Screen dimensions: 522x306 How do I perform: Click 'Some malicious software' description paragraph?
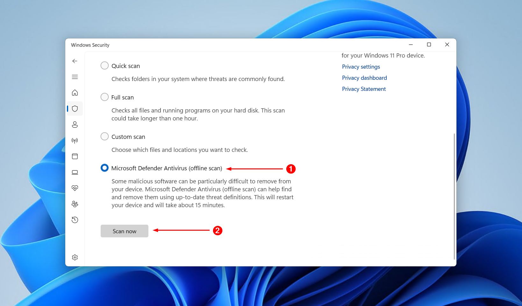click(203, 193)
